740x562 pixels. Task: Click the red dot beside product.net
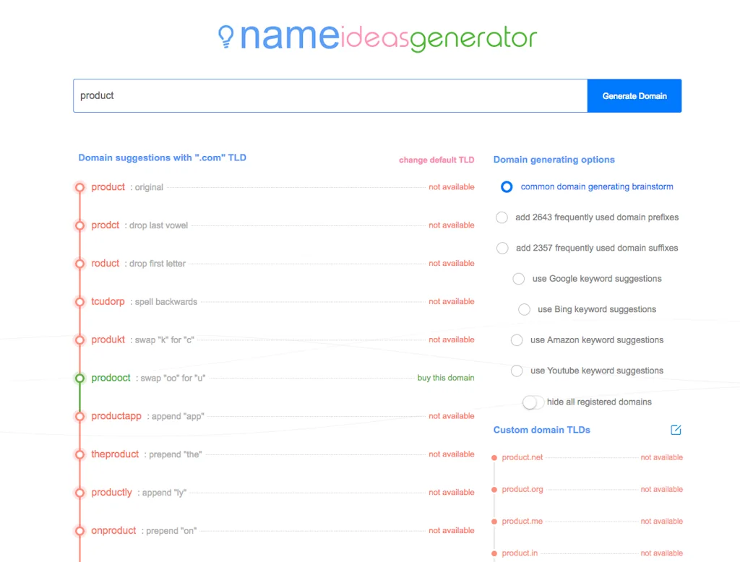coord(494,457)
